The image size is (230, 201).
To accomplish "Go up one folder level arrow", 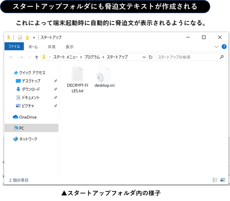I will point(37,57).
